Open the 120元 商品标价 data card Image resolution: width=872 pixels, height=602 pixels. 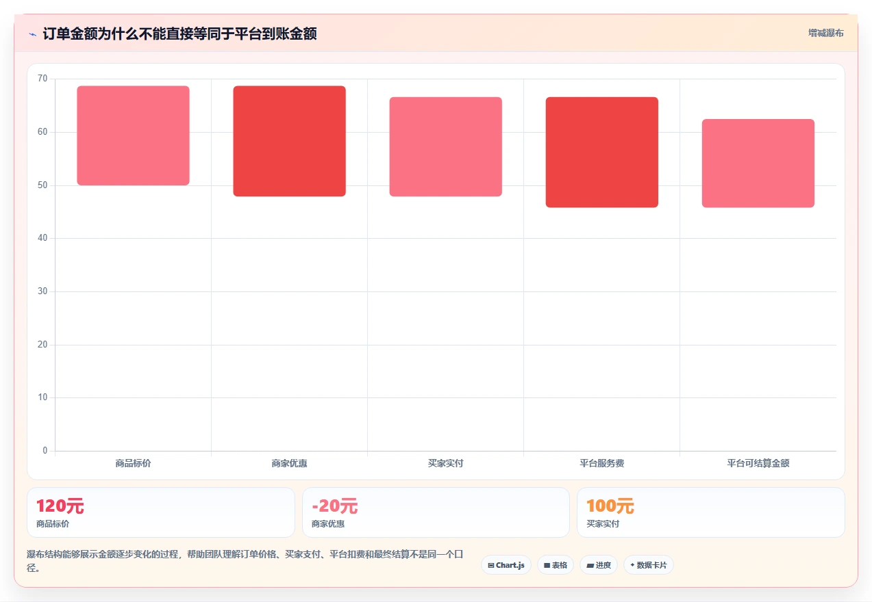pos(161,512)
